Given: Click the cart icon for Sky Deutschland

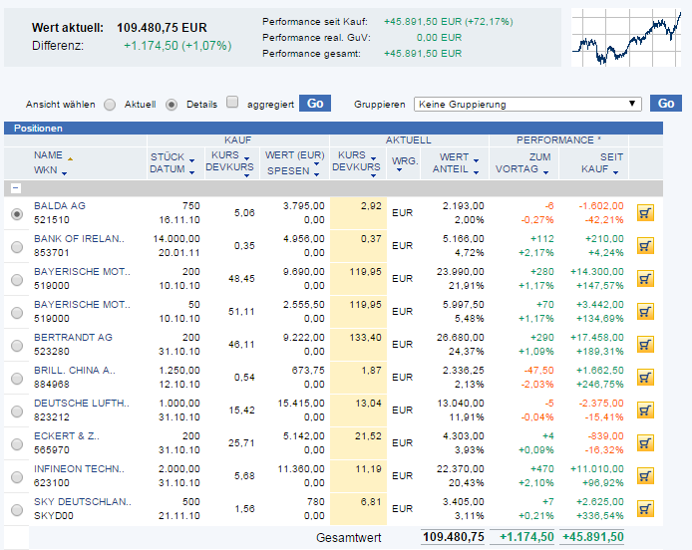Looking at the screenshot, I should click(645, 509).
